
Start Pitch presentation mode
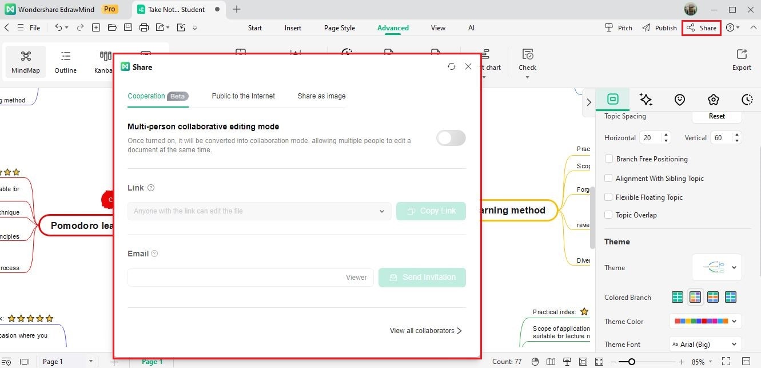[x=619, y=27]
